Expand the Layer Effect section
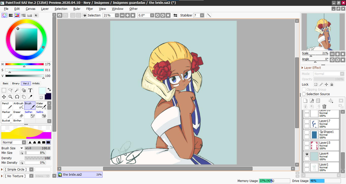346x184 pixels. coord(302,68)
